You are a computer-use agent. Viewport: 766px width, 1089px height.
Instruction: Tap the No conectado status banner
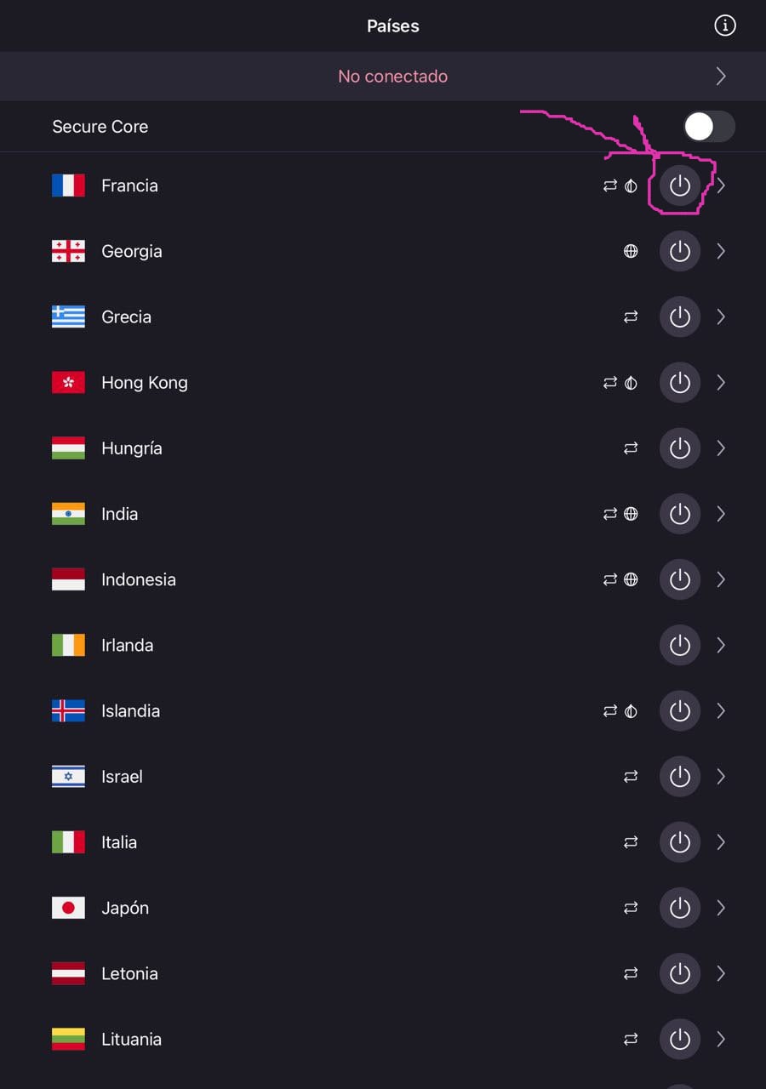[x=392, y=77]
